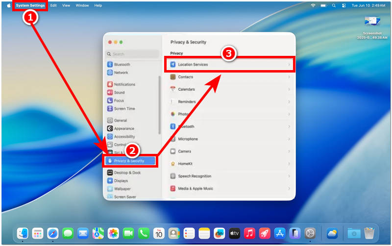This screenshot has height=246, width=392.
Task: Check the battery status icon
Action: (x=324, y=5)
